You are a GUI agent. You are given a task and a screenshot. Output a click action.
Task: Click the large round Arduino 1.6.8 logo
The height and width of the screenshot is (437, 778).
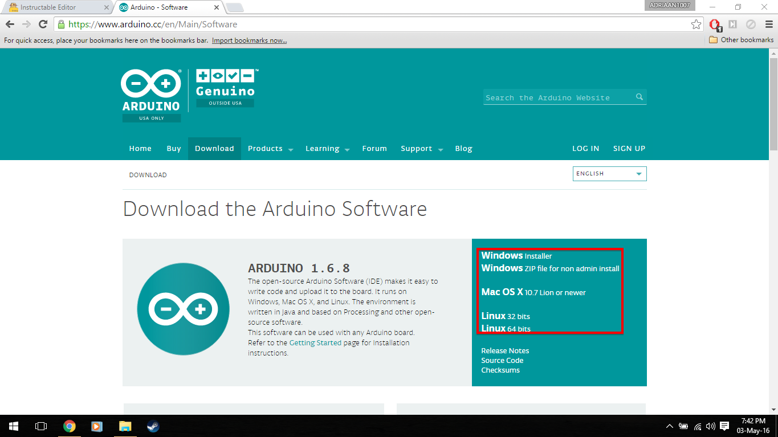183,309
